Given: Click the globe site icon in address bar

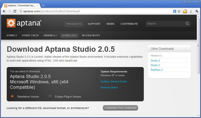Looking at the screenshot, I should coord(21,11).
